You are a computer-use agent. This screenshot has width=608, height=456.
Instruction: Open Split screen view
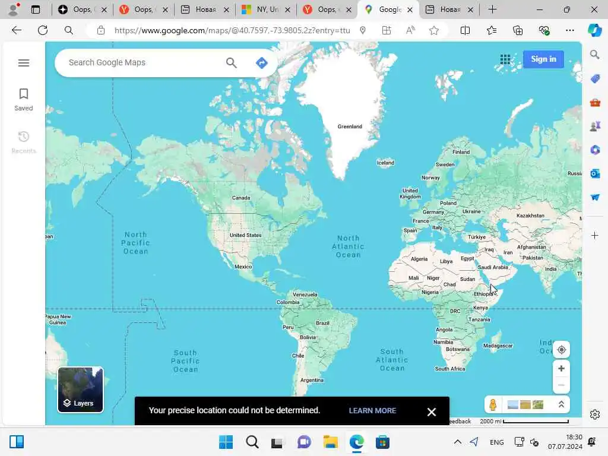coord(465,30)
